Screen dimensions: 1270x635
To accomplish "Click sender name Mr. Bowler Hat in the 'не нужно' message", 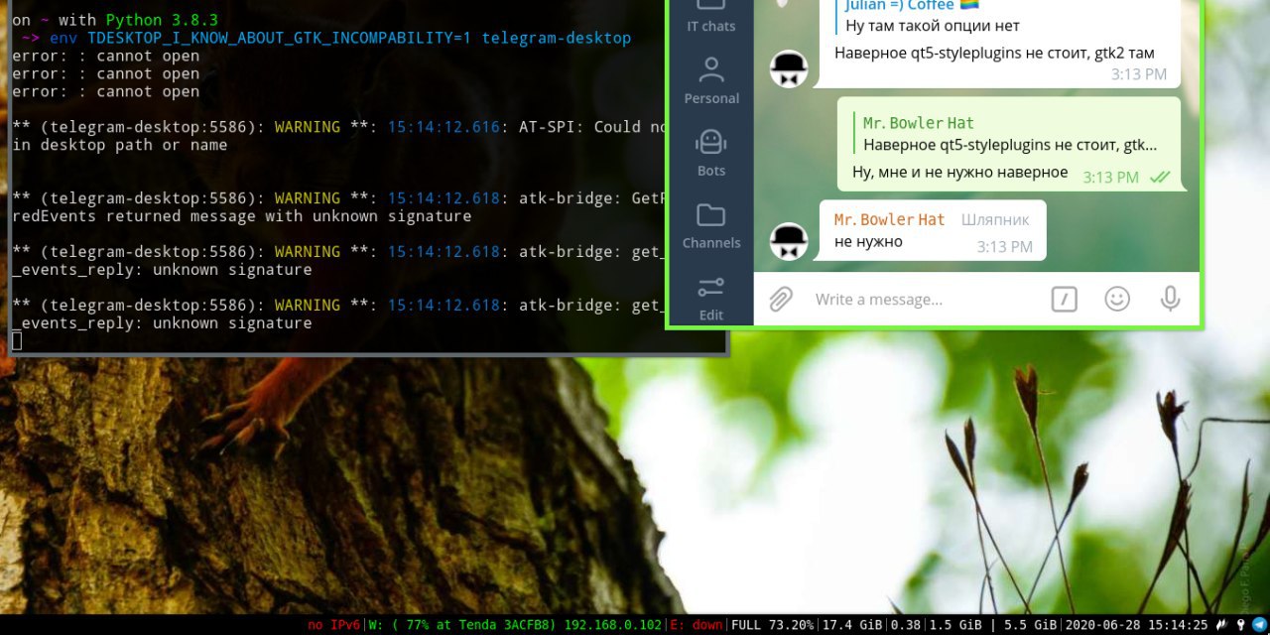I will [890, 219].
